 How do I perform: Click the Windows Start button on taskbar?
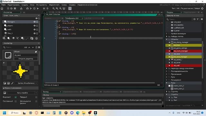click(x=5, y=113)
